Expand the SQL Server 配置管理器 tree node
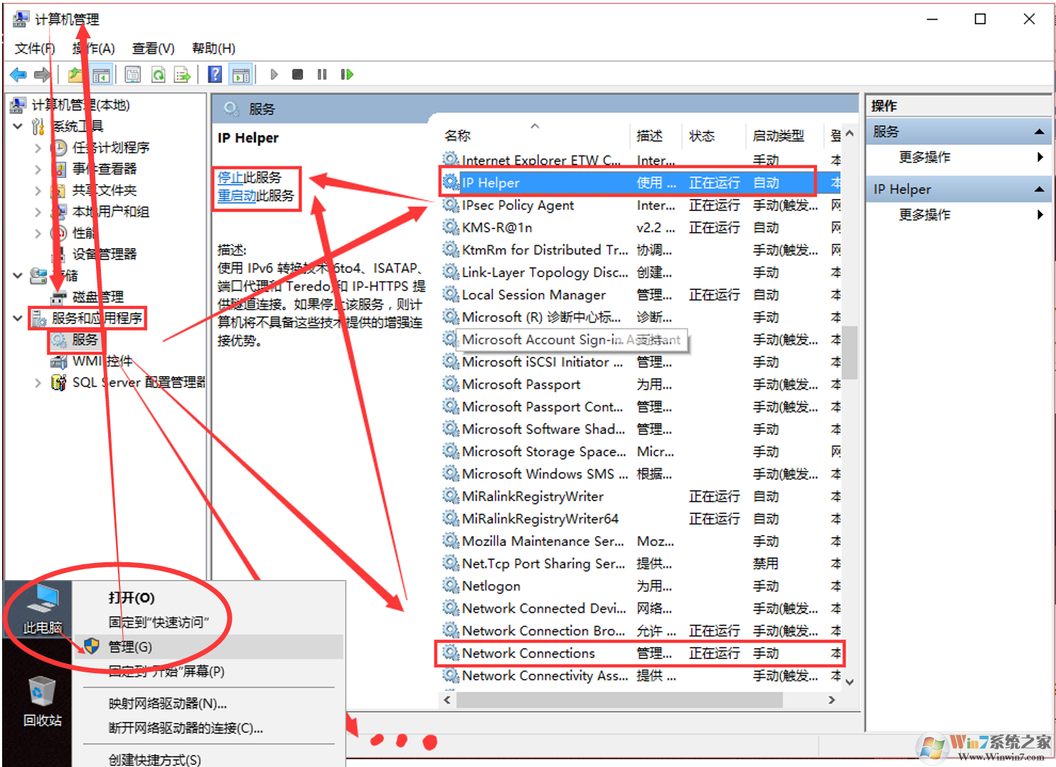The image size is (1056, 767). tap(38, 382)
